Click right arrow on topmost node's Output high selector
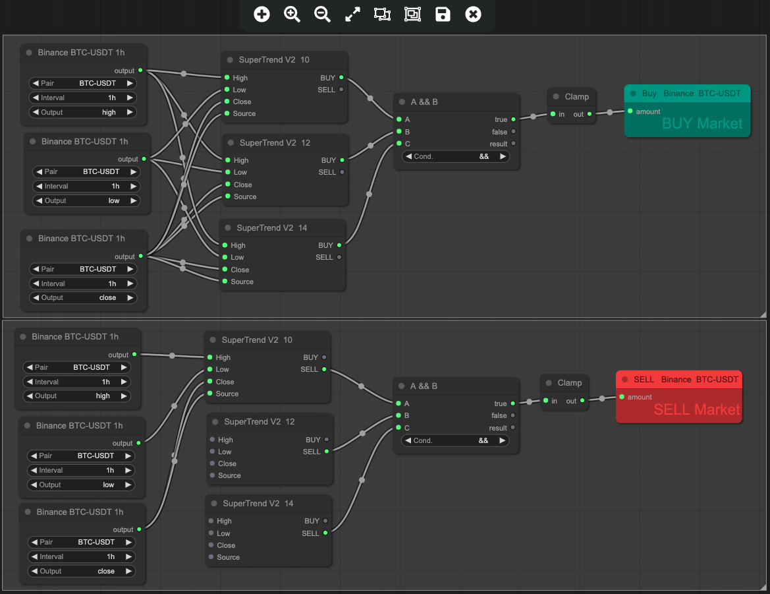770x594 pixels. [x=130, y=112]
